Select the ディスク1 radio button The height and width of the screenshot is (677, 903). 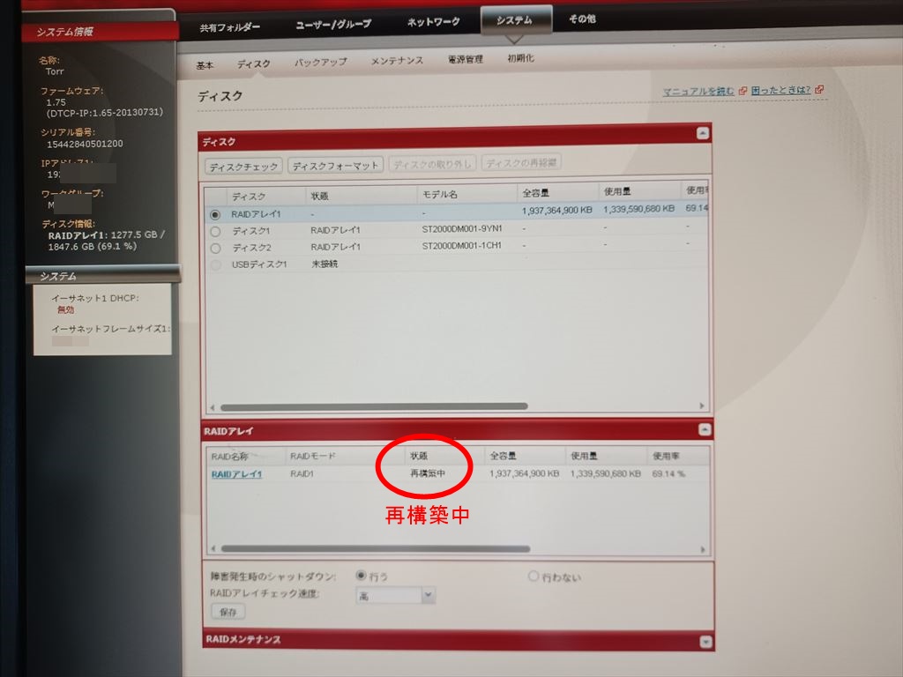click(x=214, y=231)
